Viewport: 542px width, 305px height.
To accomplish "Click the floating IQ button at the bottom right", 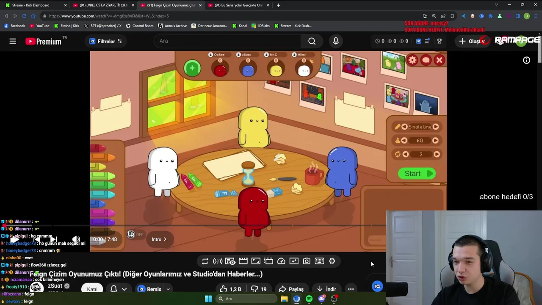I will tap(377, 286).
